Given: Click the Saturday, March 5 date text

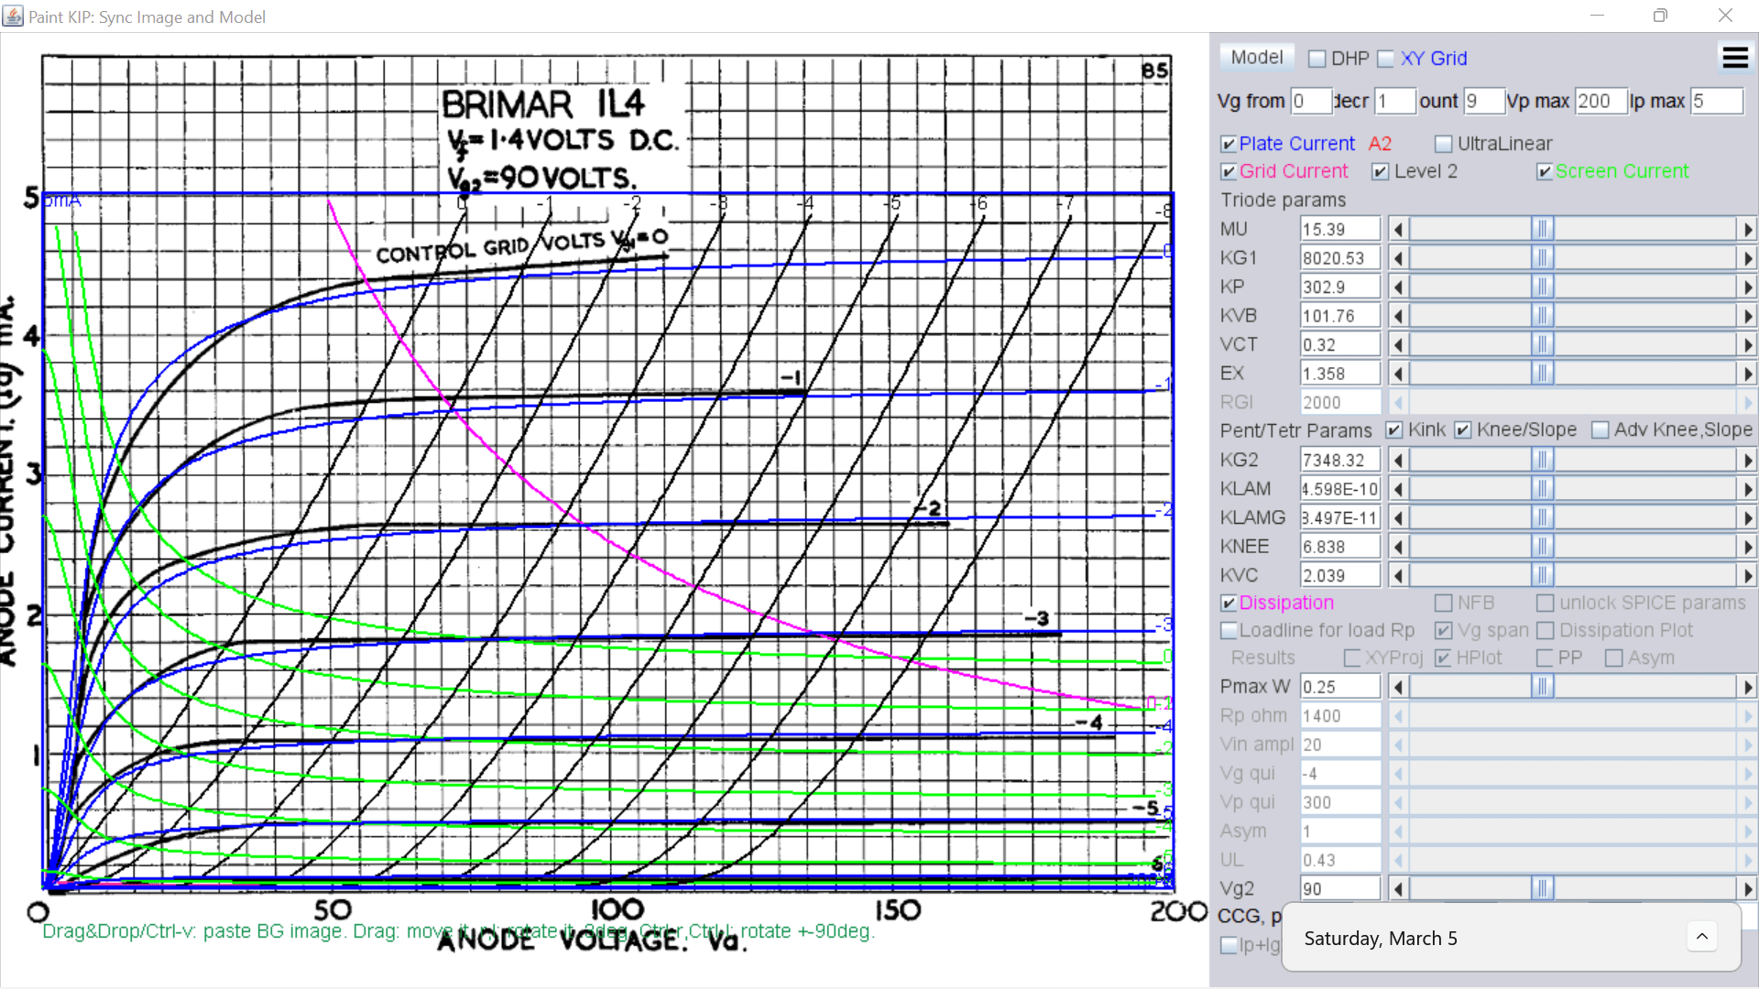Looking at the screenshot, I should click(1381, 939).
